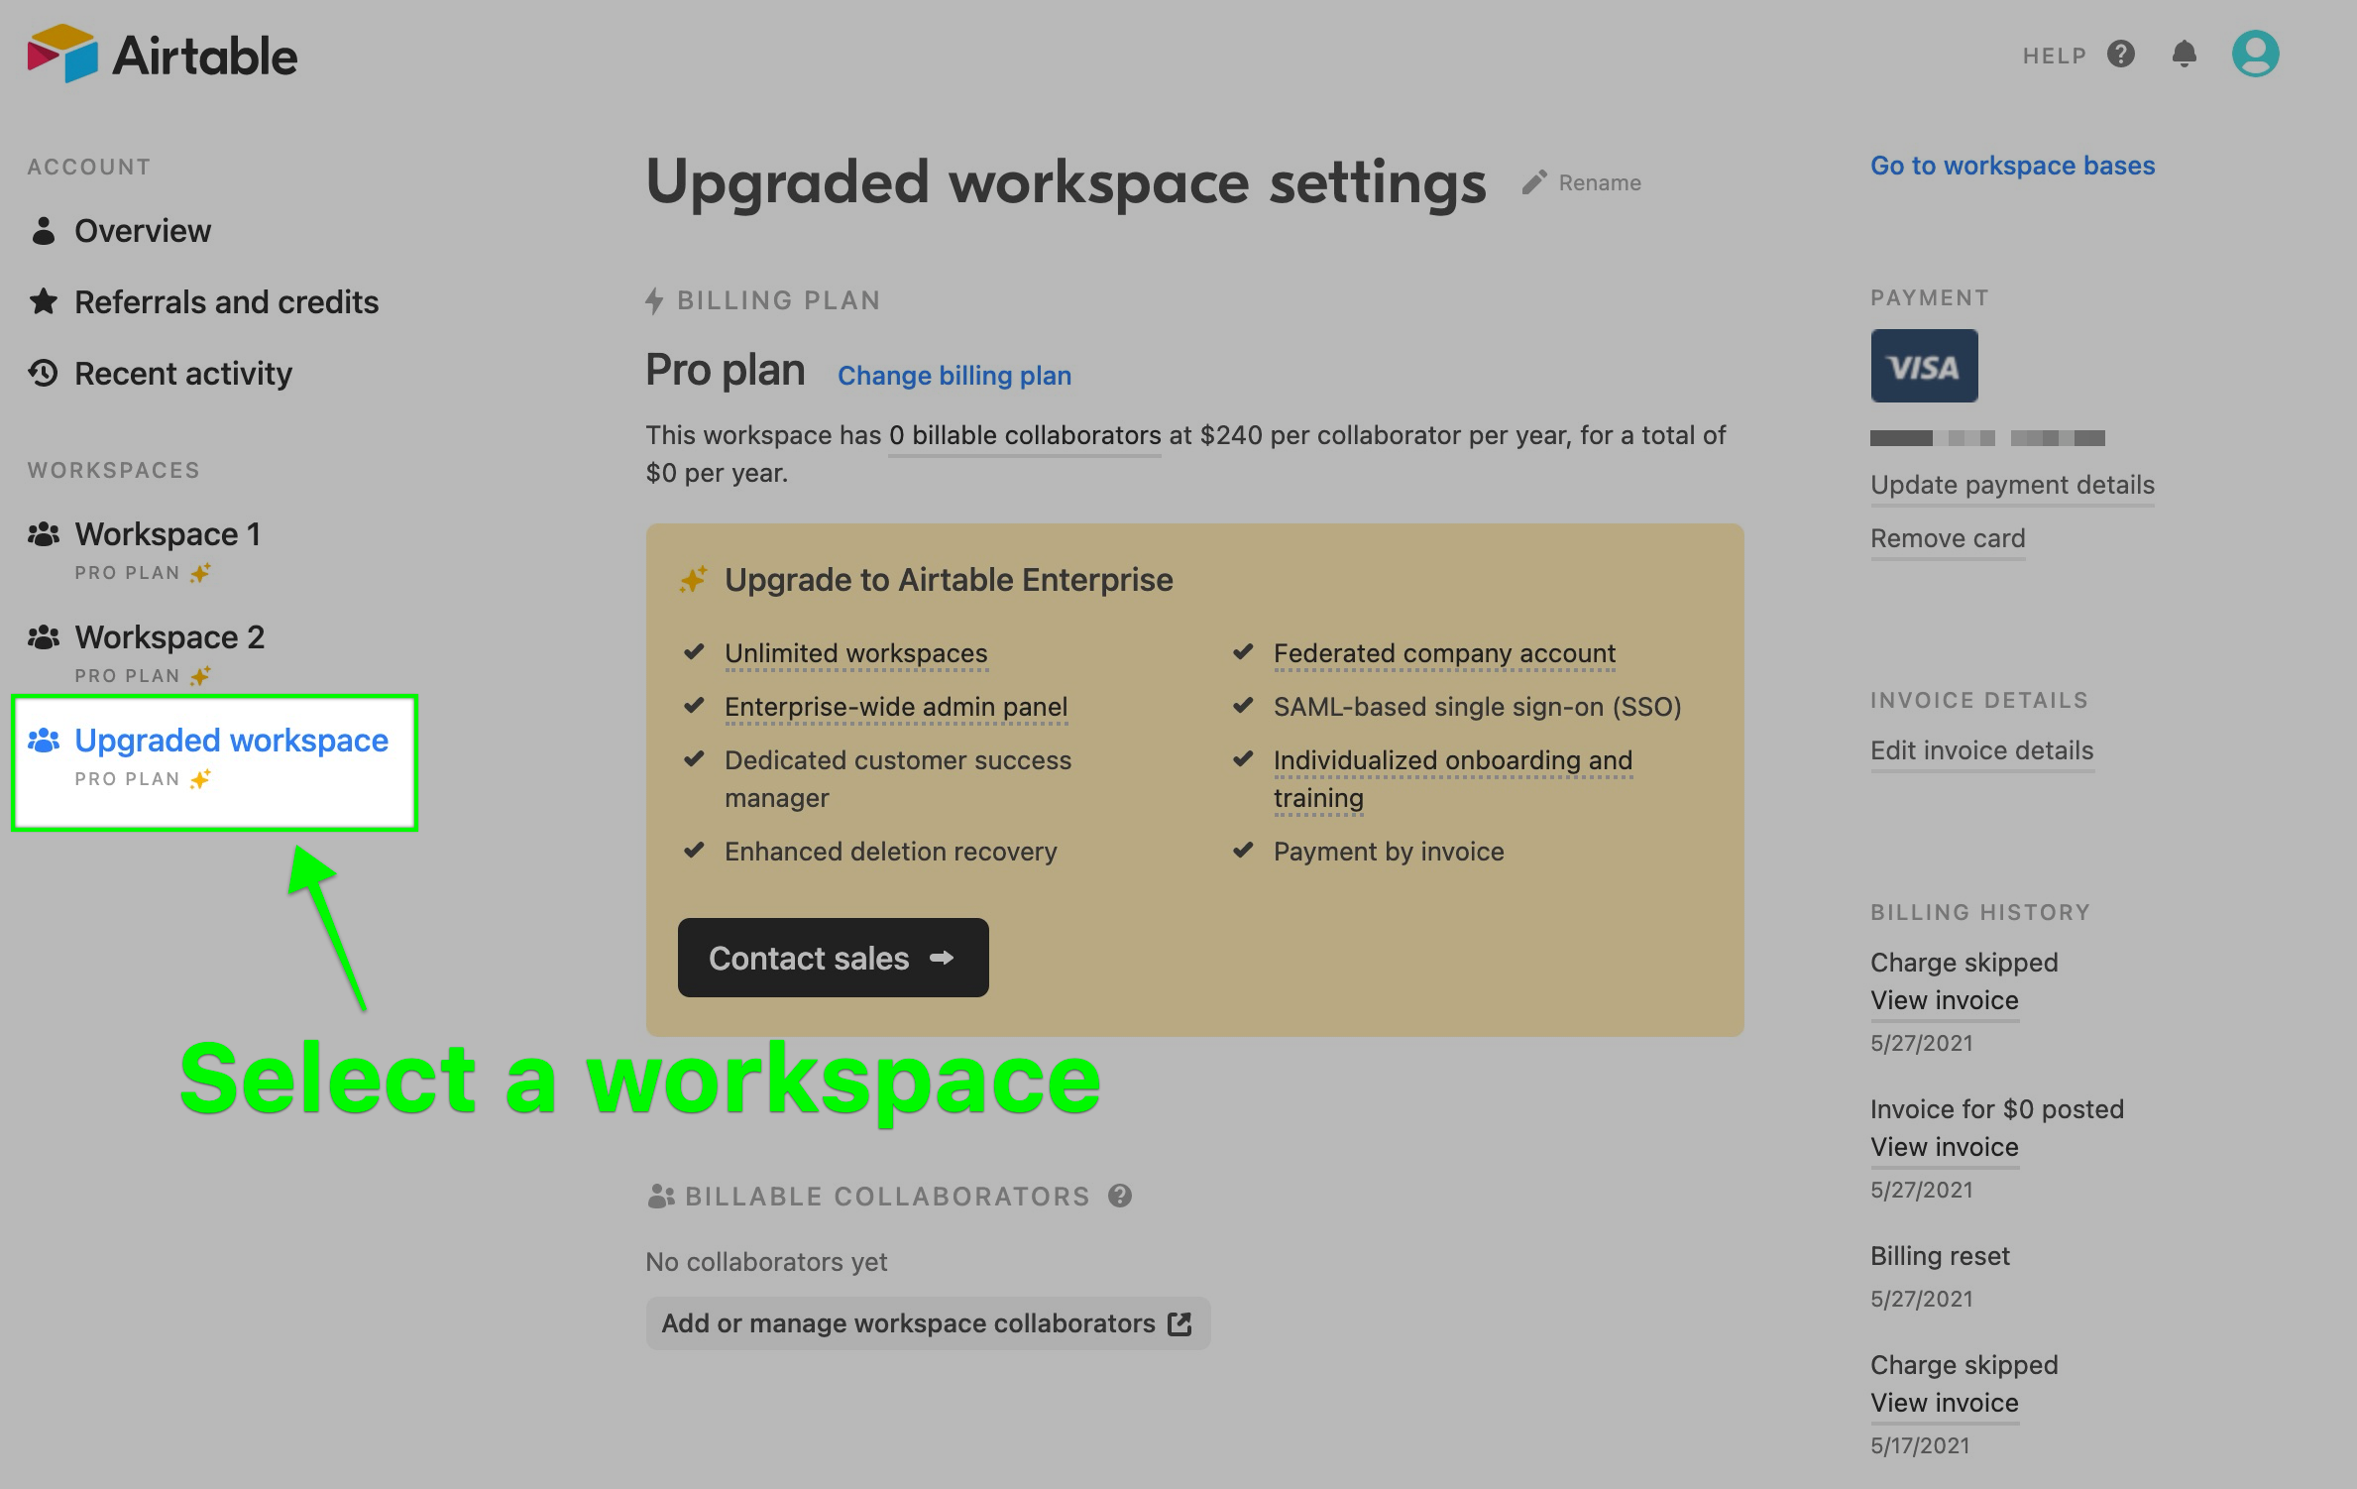Click Federated company account feature

(x=1444, y=653)
